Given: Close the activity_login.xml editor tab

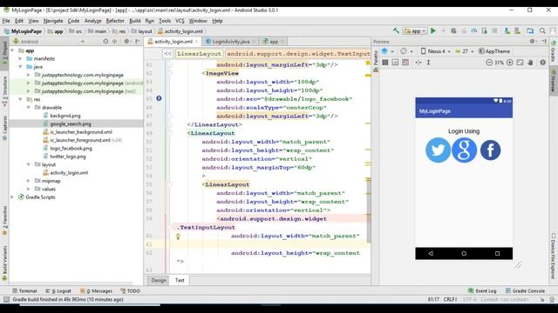Looking at the screenshot, I should coord(196,42).
